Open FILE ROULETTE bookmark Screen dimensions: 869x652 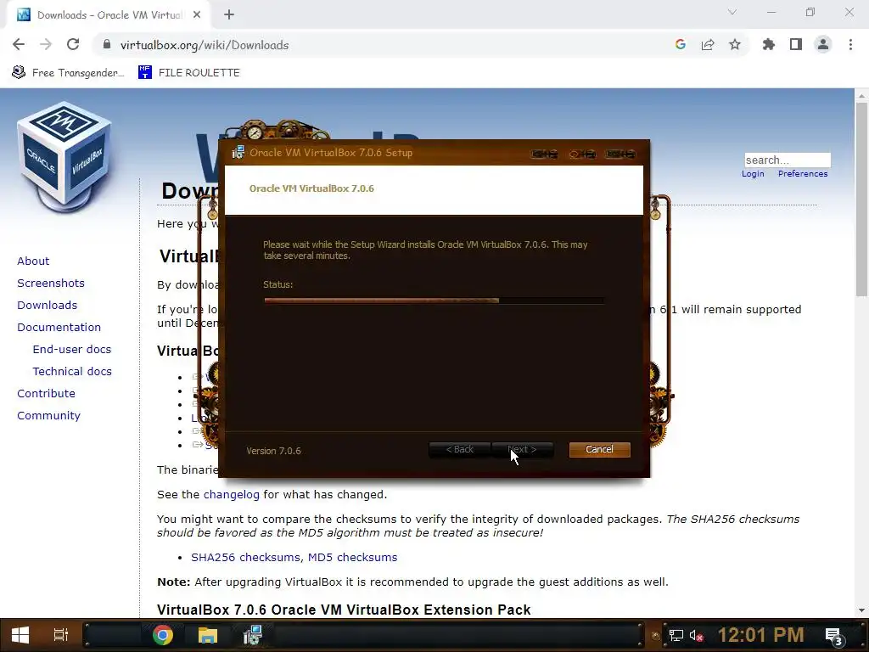189,73
